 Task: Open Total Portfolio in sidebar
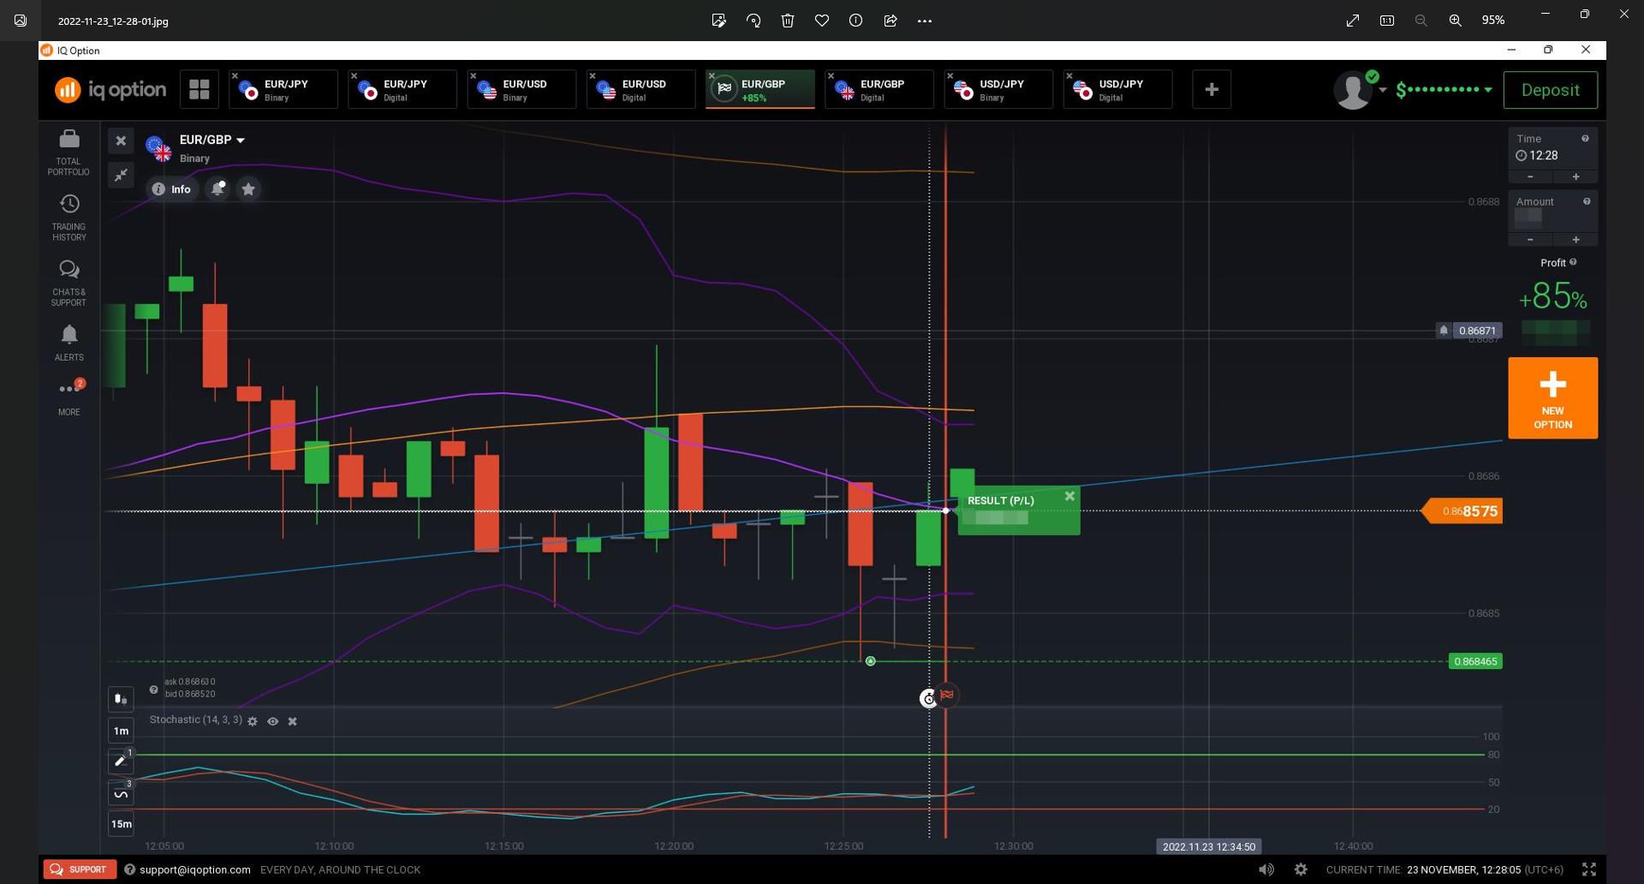68,152
